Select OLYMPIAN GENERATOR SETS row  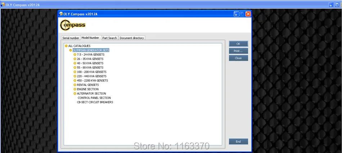click(91, 50)
